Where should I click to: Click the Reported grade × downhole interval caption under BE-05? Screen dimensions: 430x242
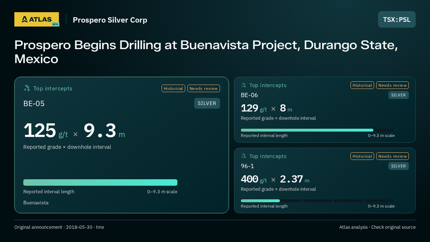point(67,147)
